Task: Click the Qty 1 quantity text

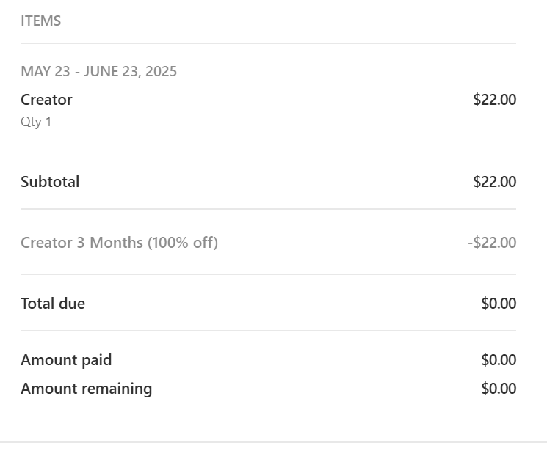Action: tap(36, 122)
